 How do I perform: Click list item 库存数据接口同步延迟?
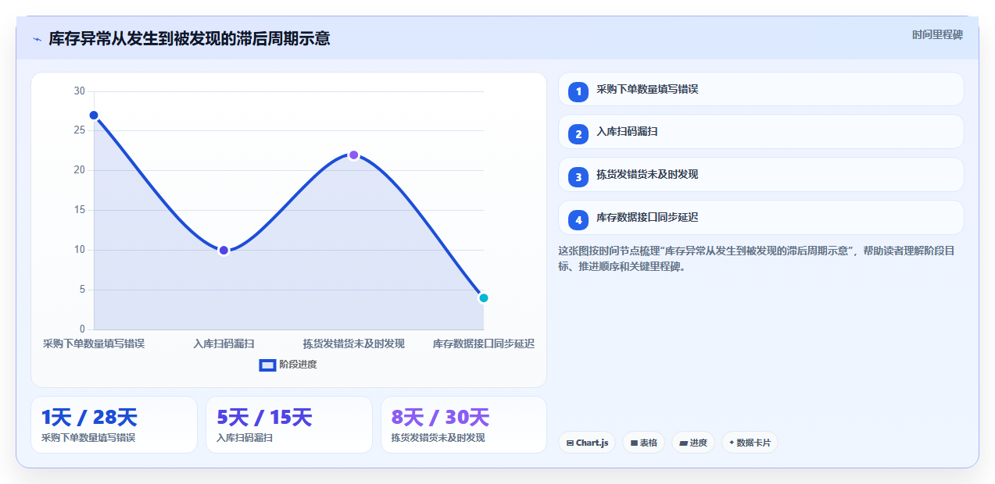[x=761, y=217]
